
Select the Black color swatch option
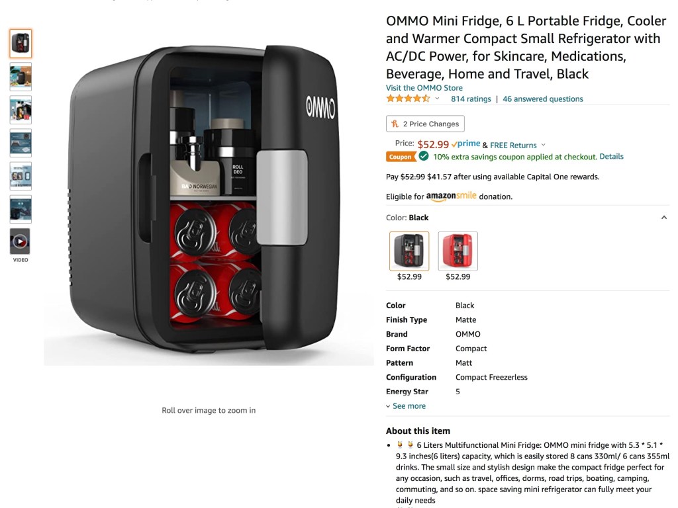[409, 251]
